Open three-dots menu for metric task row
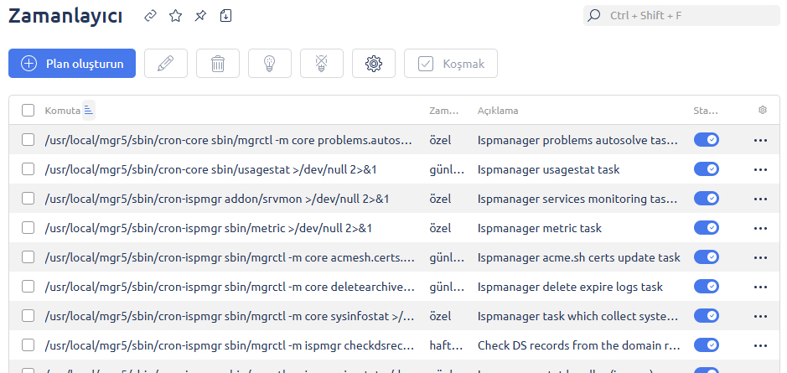The width and height of the screenshot is (787, 373). pyautogui.click(x=760, y=229)
